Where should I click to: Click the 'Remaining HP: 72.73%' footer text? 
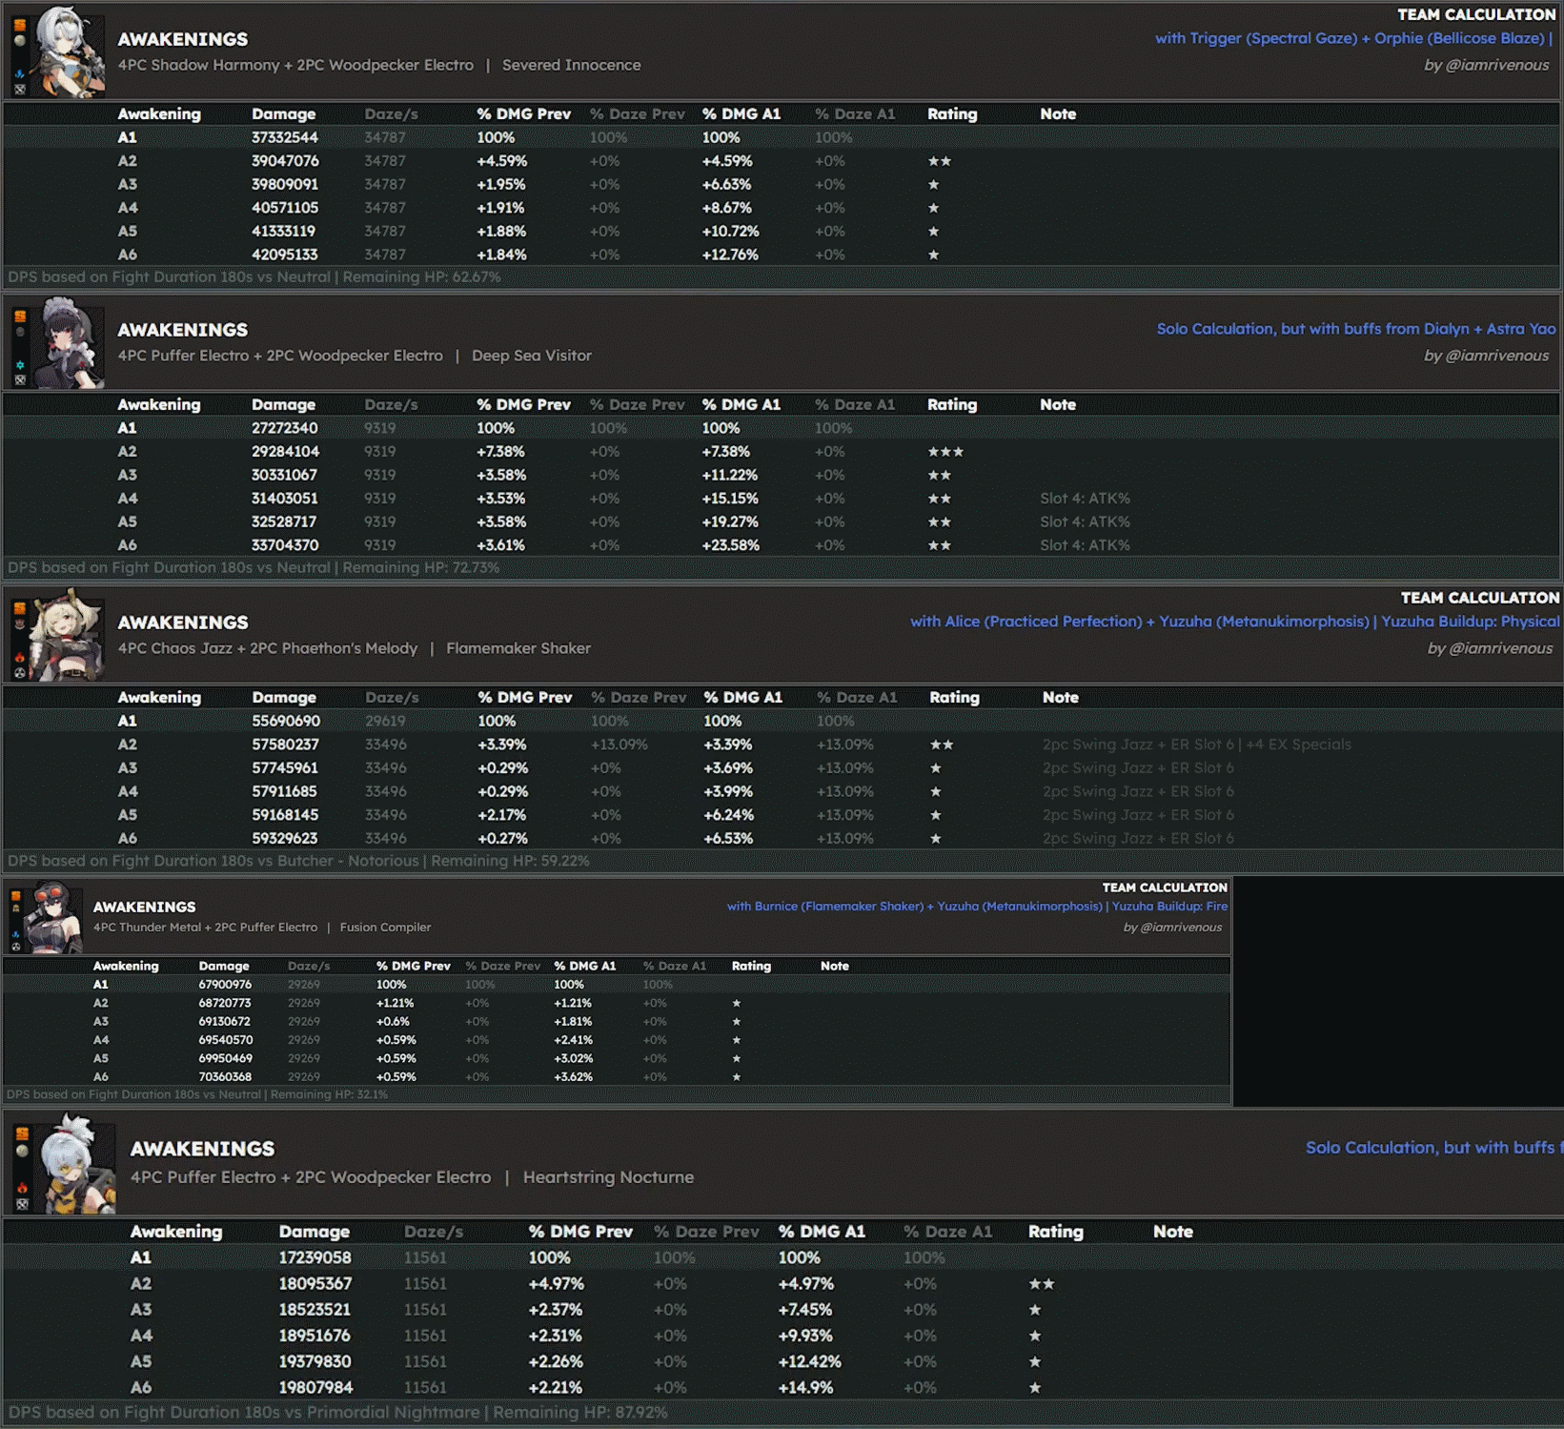pyautogui.click(x=421, y=567)
